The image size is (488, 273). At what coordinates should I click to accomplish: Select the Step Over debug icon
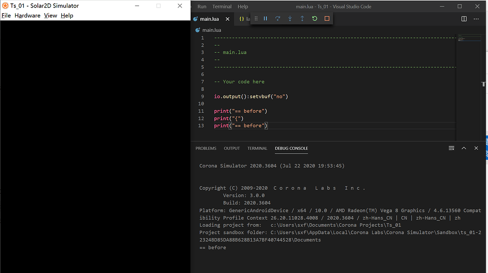pyautogui.click(x=278, y=18)
